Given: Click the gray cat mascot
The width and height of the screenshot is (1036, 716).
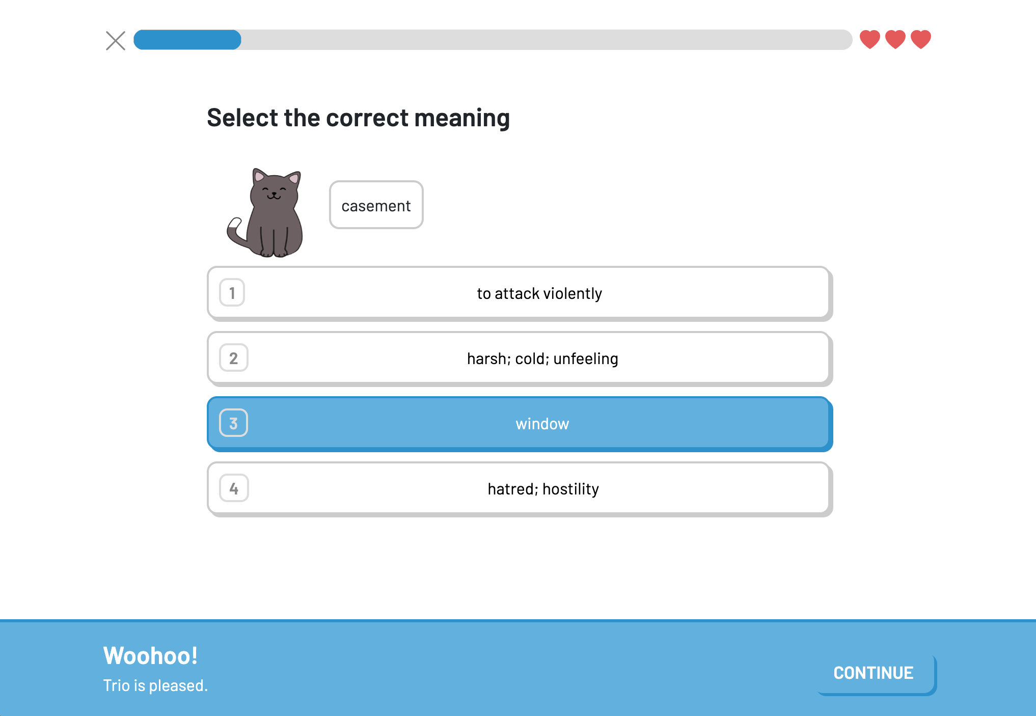Looking at the screenshot, I should (266, 213).
